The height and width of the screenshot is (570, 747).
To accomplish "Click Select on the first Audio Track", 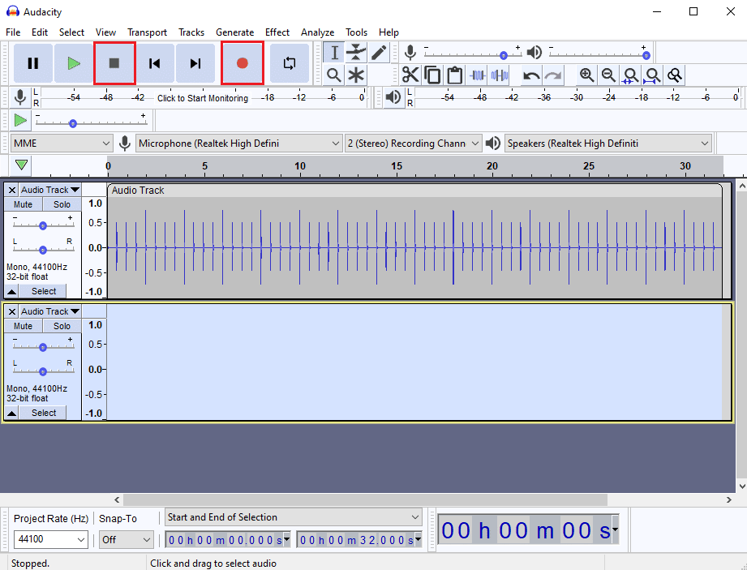I will tap(43, 291).
